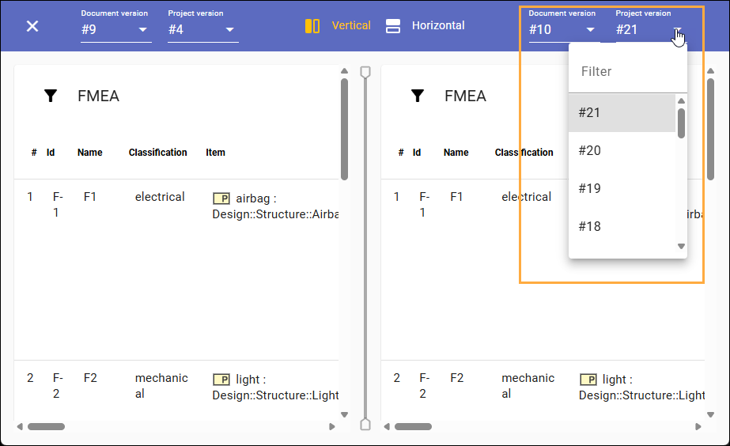Viewport: 730px width, 446px height.
Task: Click the filter funnel icon in left FMEA panel
Action: (51, 96)
